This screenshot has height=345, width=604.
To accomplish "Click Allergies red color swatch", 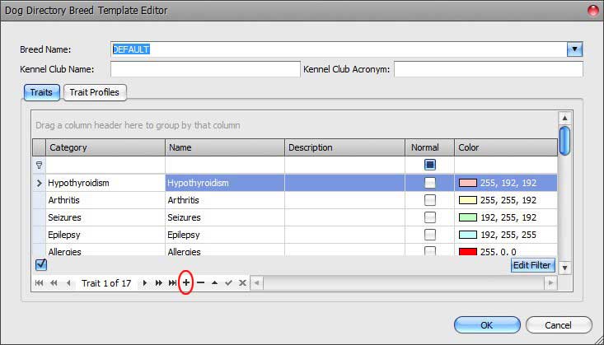I will (468, 251).
